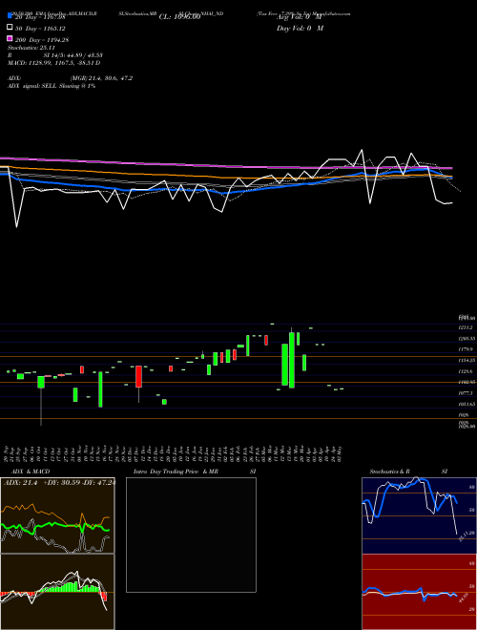Click the 'ADX & MACD' panel title
477x630 pixels.
(31, 472)
